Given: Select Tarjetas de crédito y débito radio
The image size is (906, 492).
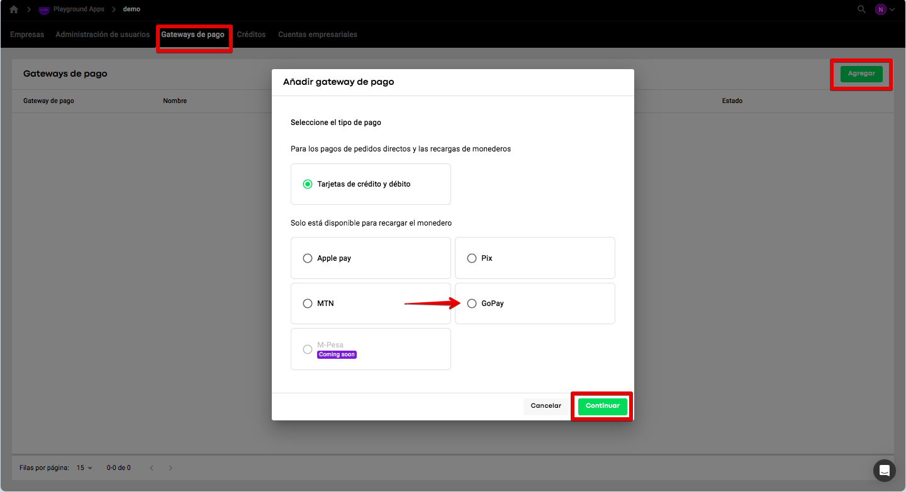Looking at the screenshot, I should tap(308, 184).
